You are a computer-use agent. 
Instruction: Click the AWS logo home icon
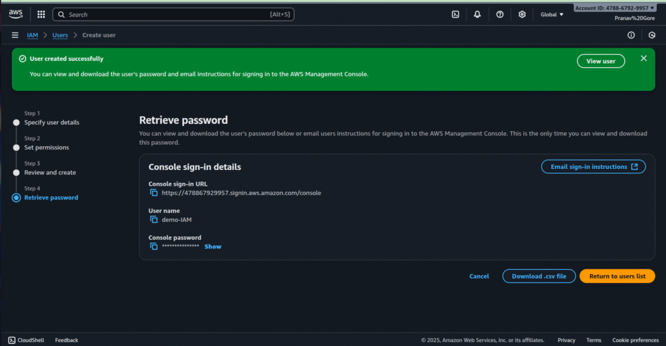coord(16,14)
